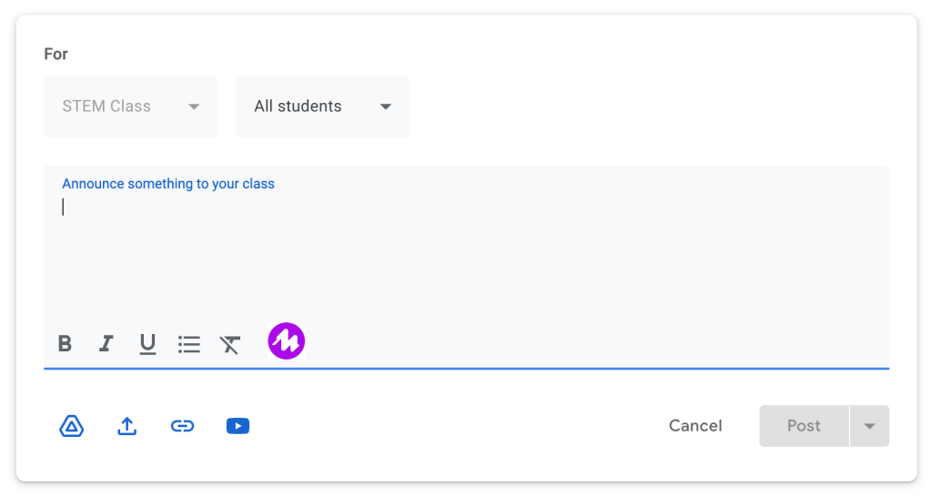Click the dropdown arrow next to All students
This screenshot has width=931, height=497.
(x=386, y=106)
